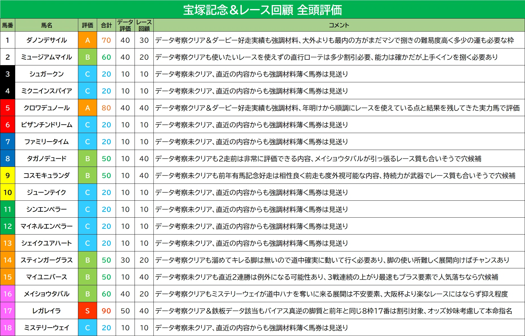This screenshot has width=525, height=336.
Task: Click the コメント column header
Action: (339, 25)
